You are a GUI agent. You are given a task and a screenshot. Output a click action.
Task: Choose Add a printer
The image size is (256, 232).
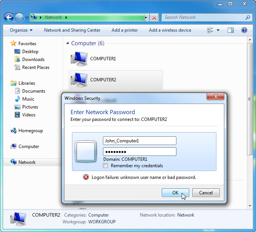pos(124,30)
